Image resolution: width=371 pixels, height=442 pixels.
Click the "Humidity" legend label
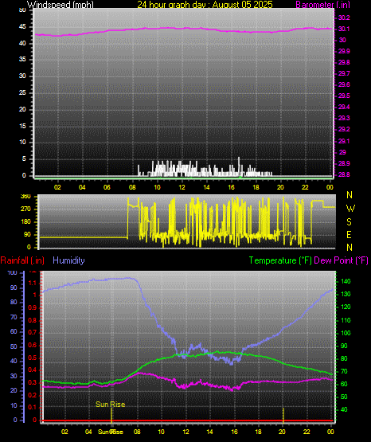click(68, 260)
